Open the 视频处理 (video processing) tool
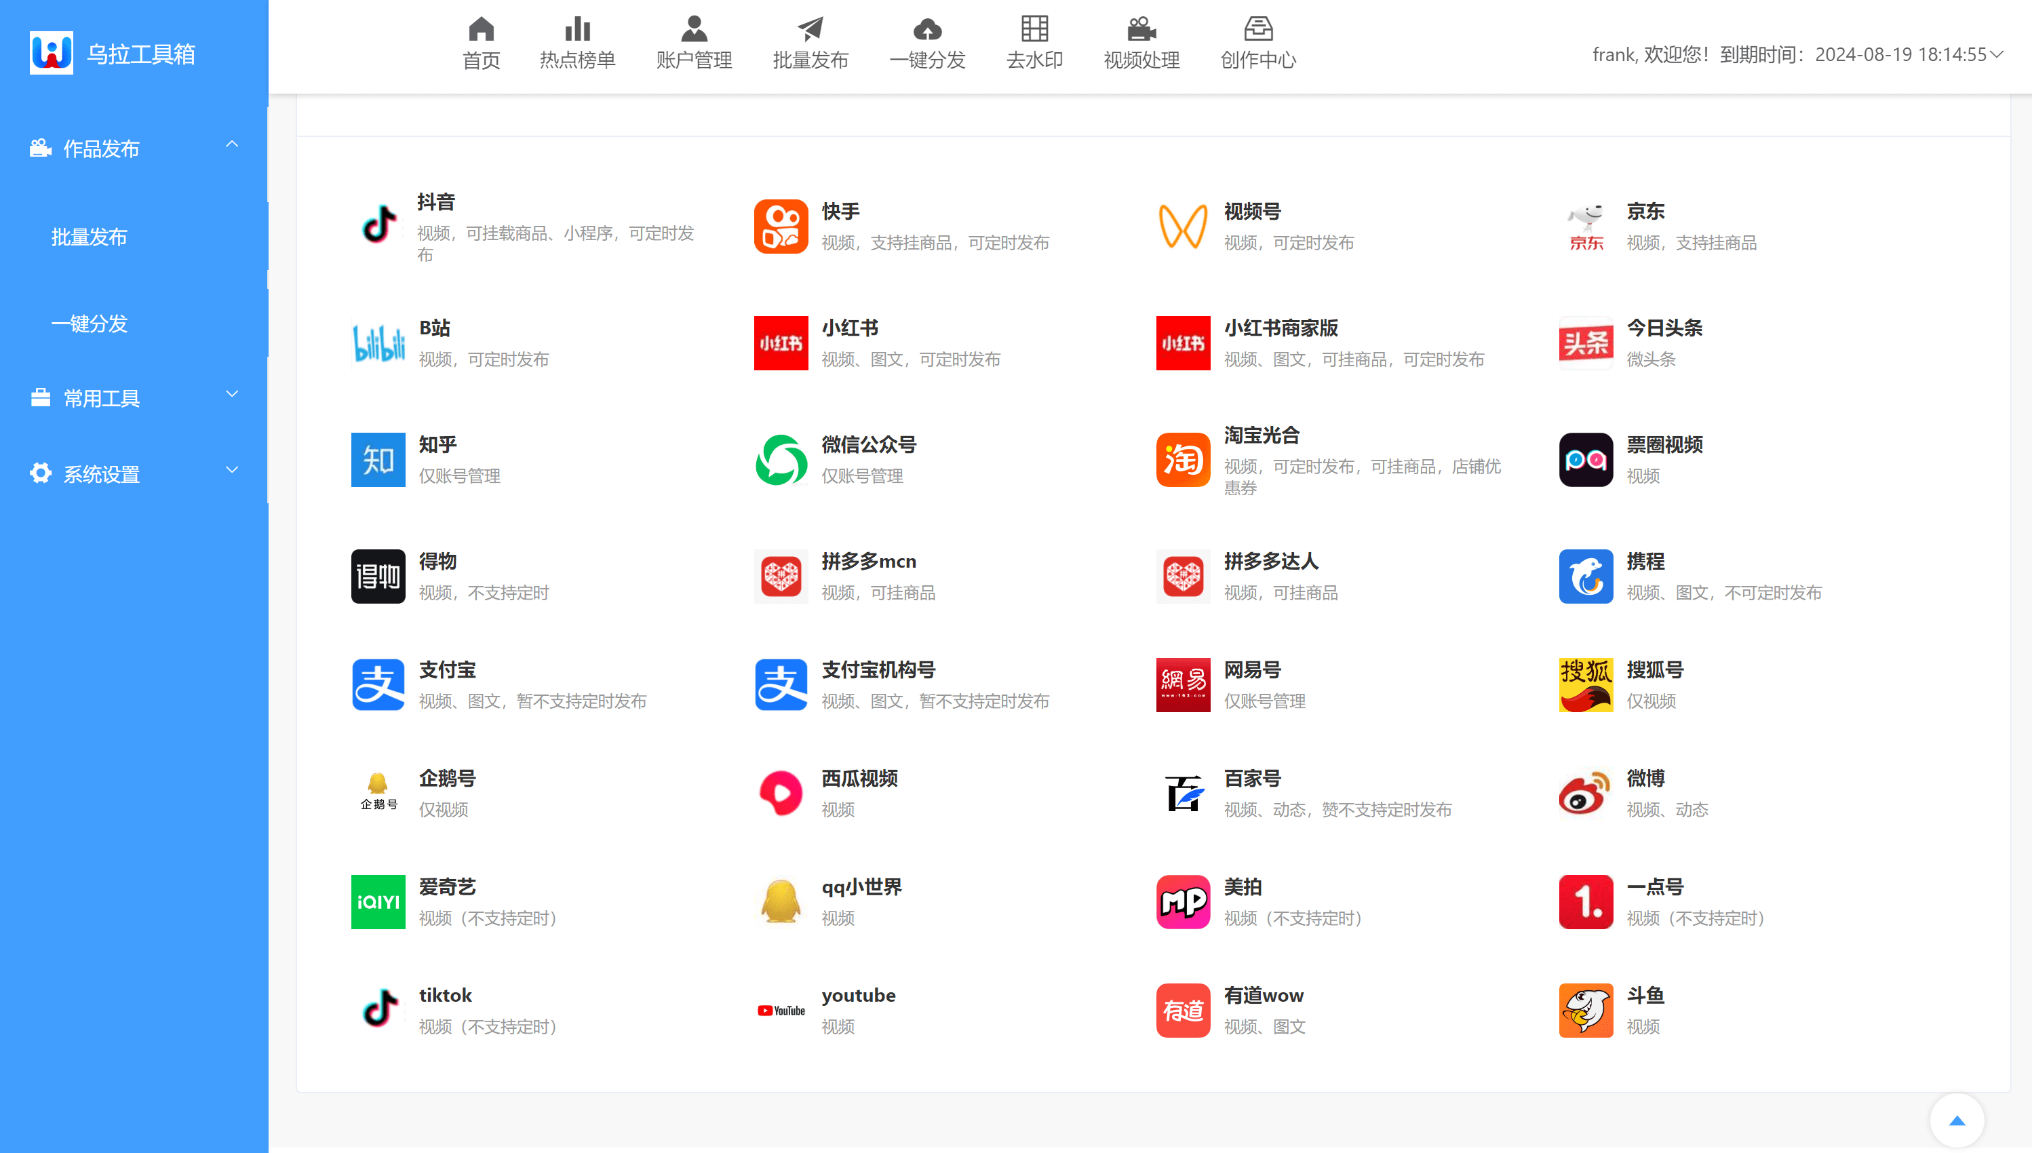This screenshot has height=1153, width=2032. [x=1140, y=43]
